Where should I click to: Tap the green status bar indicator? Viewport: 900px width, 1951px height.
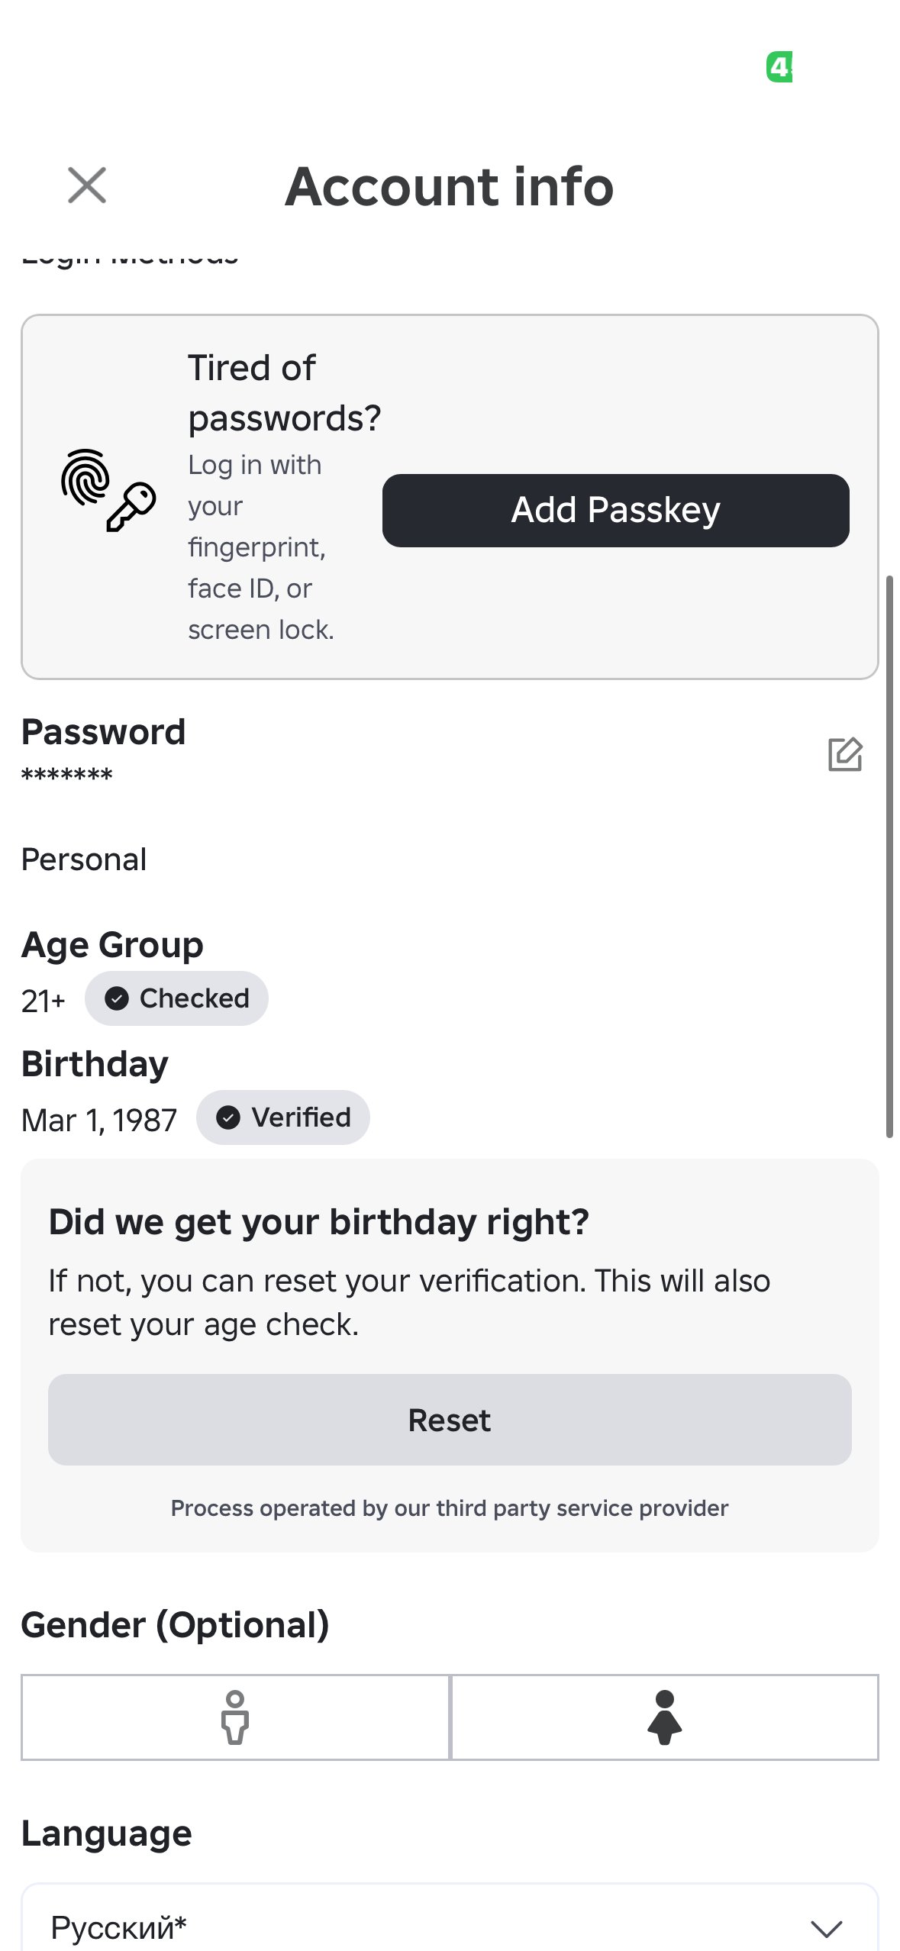[779, 67]
